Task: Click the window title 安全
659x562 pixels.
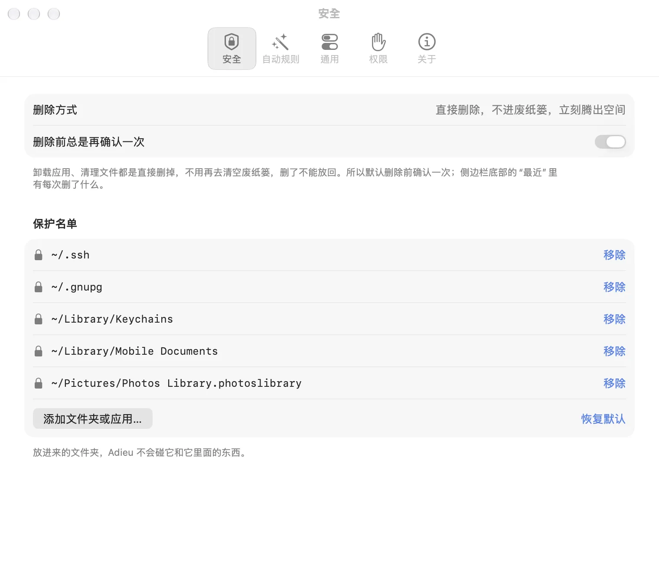Action: coord(329,14)
